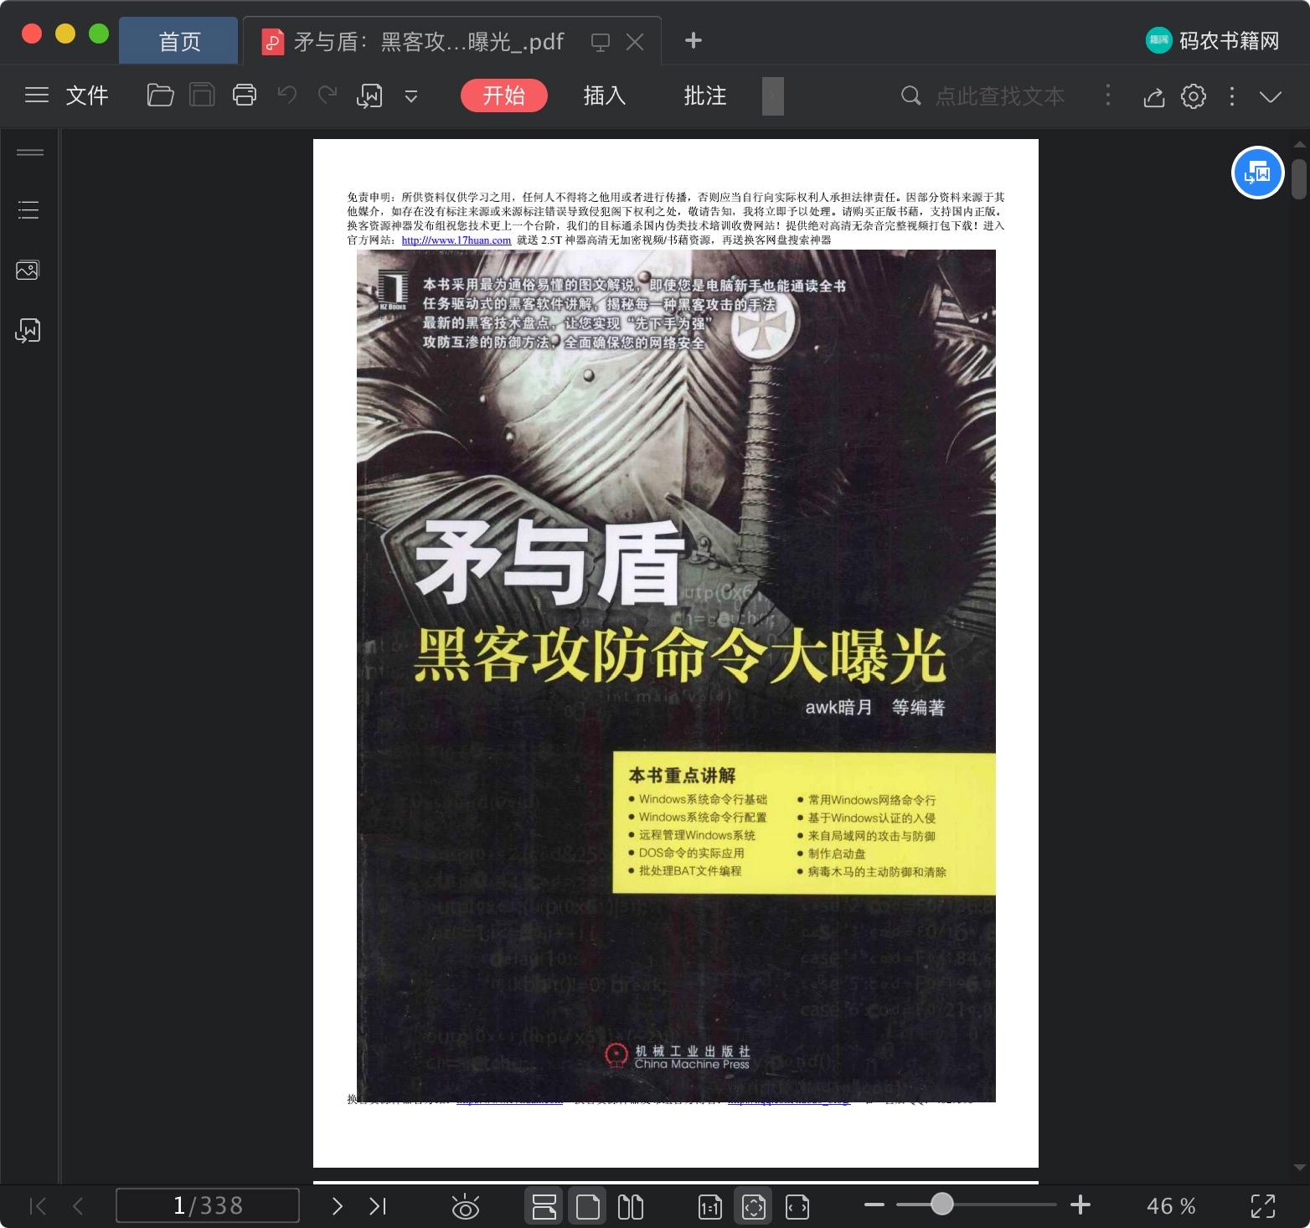Viewport: 1310px width, 1228px height.
Task: Open the thumbnails panel icon
Action: 28,270
